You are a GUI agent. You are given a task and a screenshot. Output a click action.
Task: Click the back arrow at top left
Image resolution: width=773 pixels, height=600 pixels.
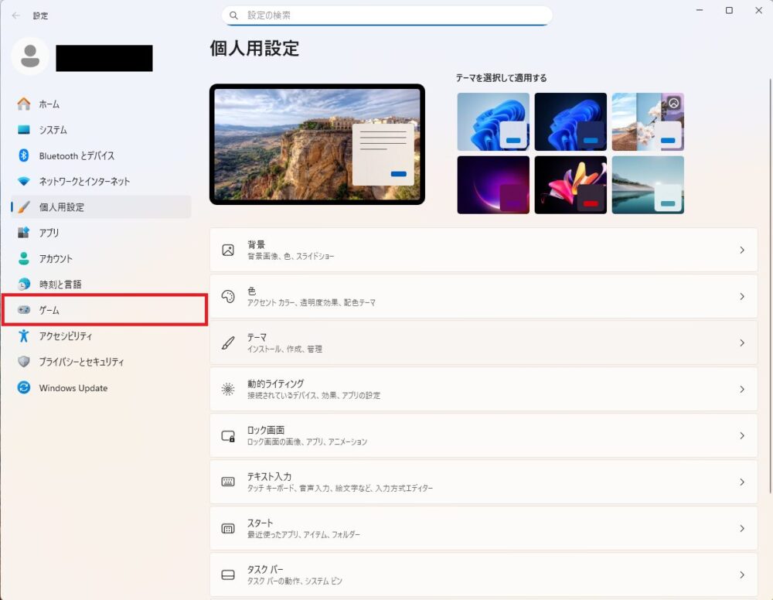click(15, 15)
